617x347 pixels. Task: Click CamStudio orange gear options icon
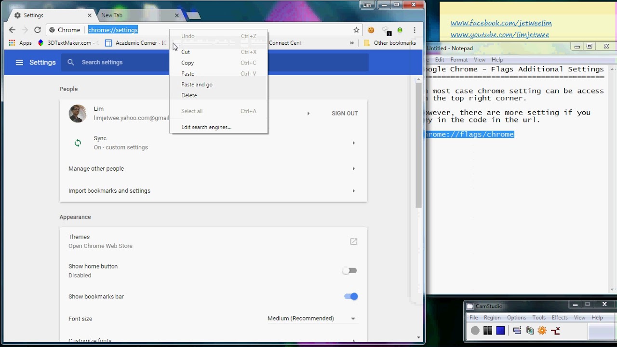[x=542, y=331]
